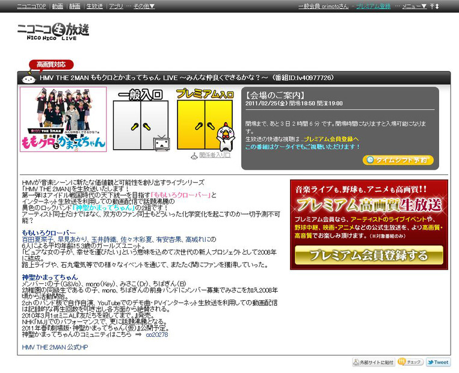Click the プレミアム登録 link in top bar
This screenshot has height=373, width=459.
click(x=373, y=6)
